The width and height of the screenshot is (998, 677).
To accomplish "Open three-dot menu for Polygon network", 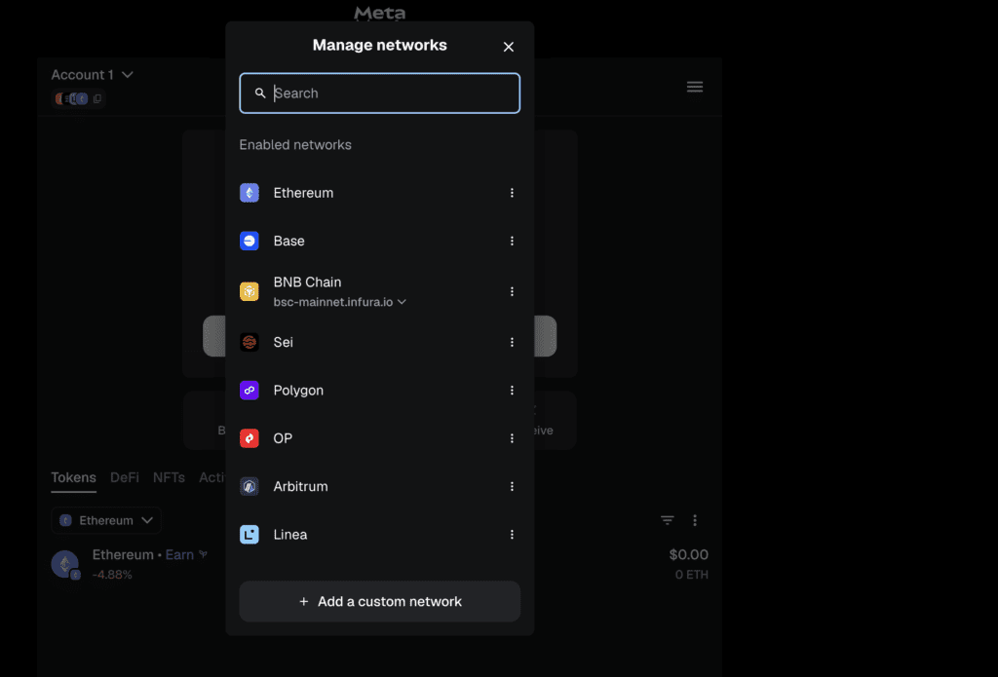I will (x=512, y=391).
